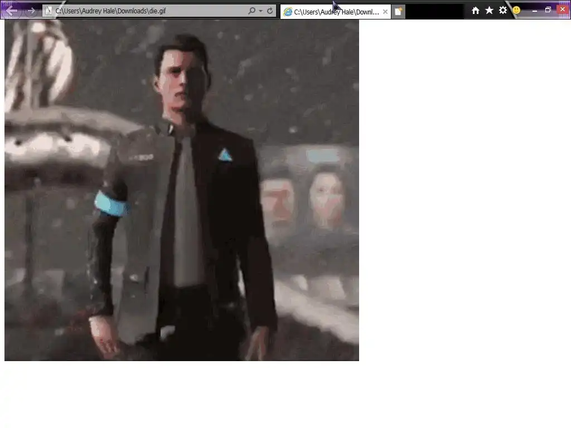Viewport: 571px width, 428px height.
Task: Open the address bar autocomplete dropdown arrow
Action: pyautogui.click(x=261, y=11)
